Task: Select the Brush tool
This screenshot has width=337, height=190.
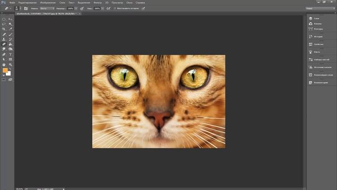Action: click(x=11, y=34)
